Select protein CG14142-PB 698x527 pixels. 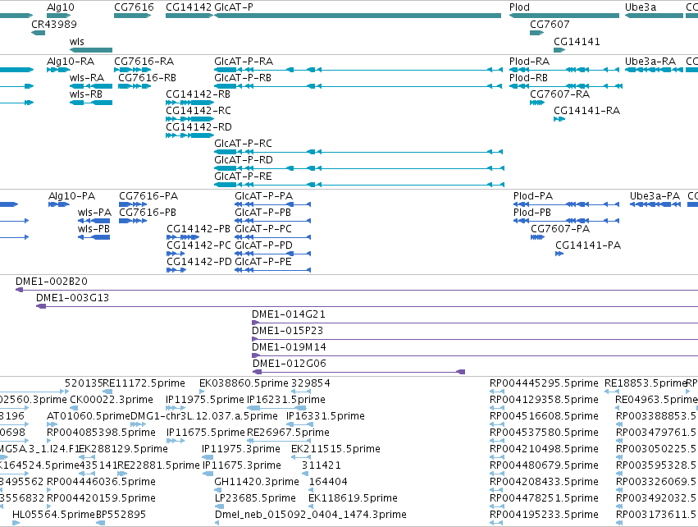click(198, 229)
